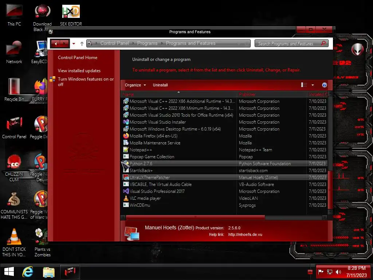Viewport: 373px width, 280px height.
Task: Open File Explorer from the taskbar
Action: coord(49,272)
